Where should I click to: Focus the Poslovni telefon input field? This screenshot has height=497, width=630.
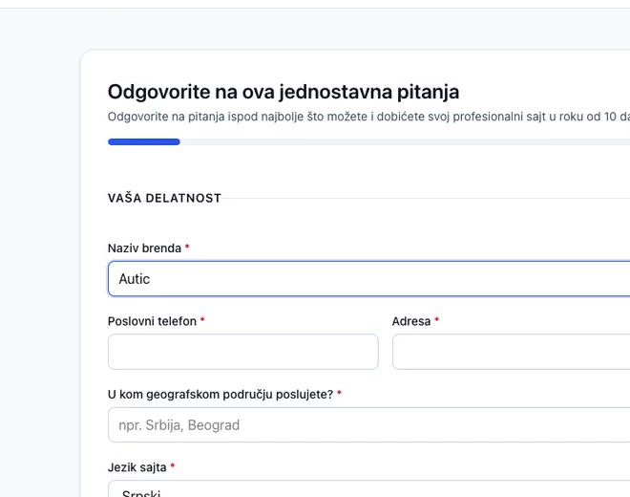tap(243, 352)
